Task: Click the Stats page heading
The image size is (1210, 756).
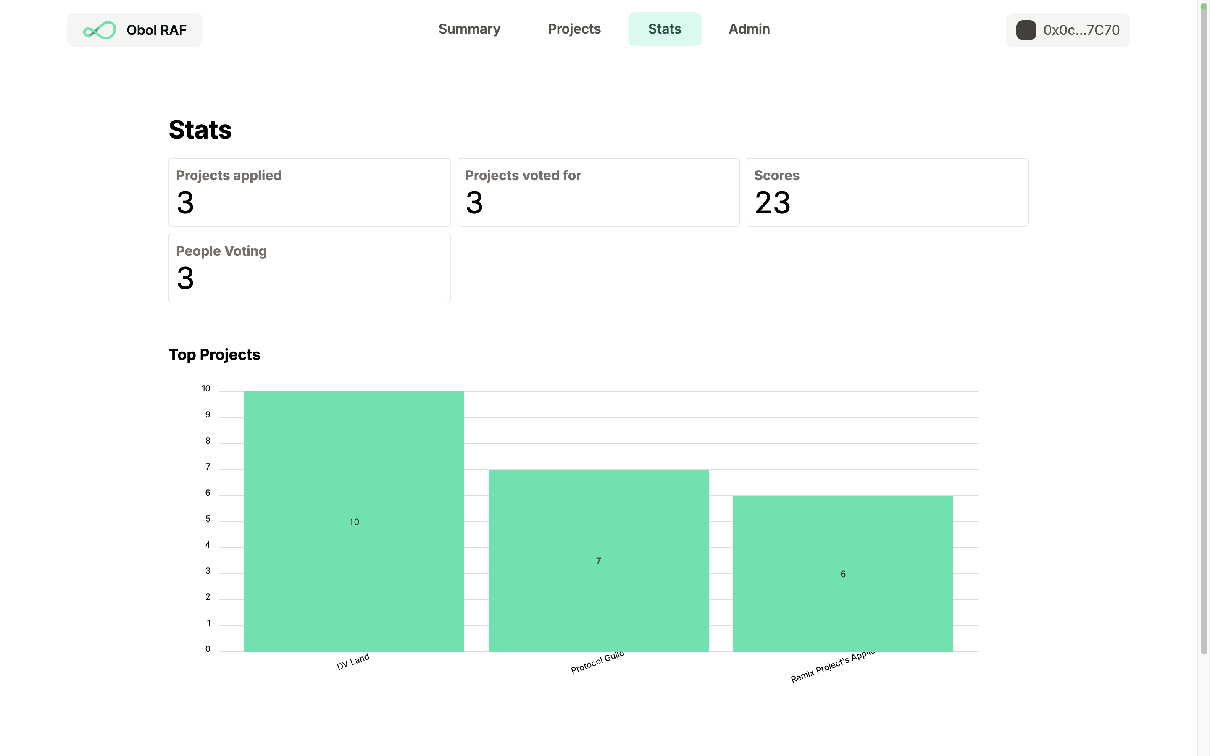Action: pos(200,129)
